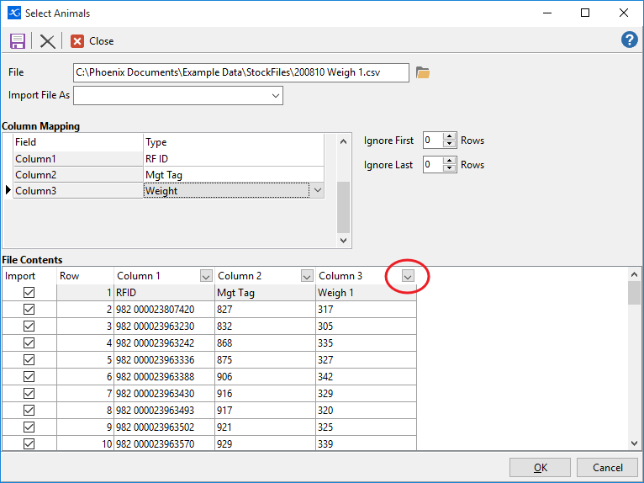Uncheck Import for row 8 tag 917
The width and height of the screenshot is (644, 483).
coord(29,411)
